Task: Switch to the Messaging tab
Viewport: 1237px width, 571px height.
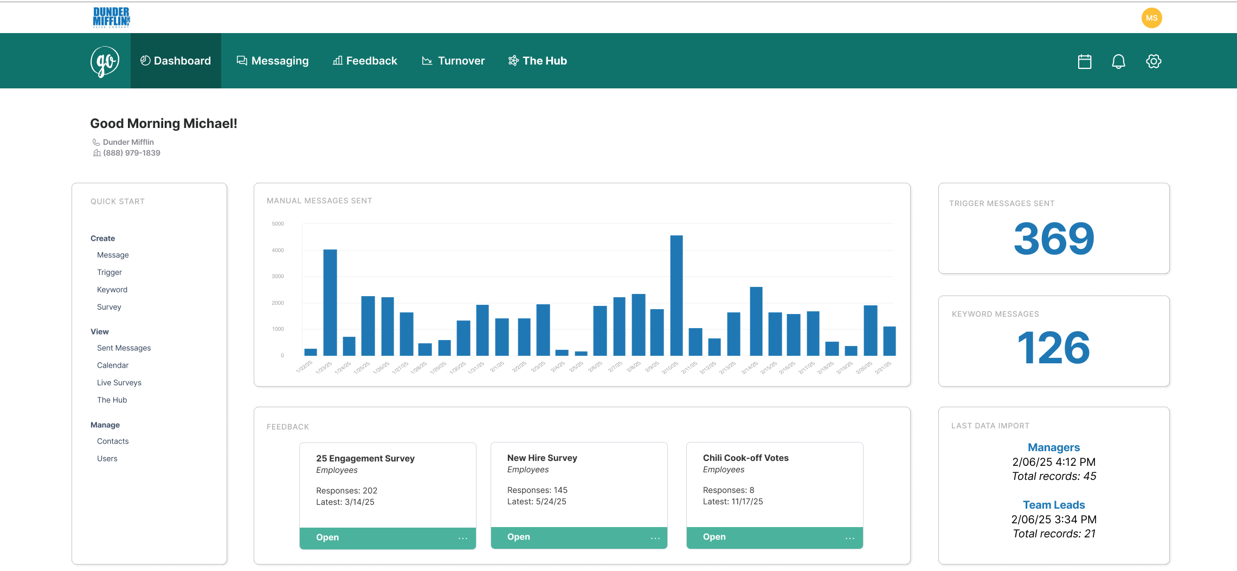Action: [x=273, y=61]
